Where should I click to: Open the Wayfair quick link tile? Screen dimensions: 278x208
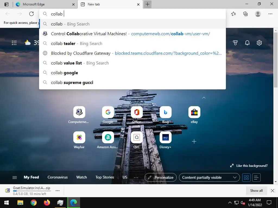79,137
